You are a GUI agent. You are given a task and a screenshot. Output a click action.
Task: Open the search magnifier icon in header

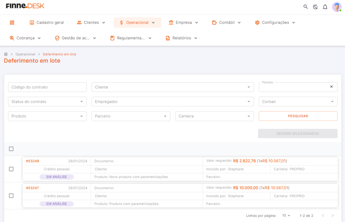coord(305,7)
